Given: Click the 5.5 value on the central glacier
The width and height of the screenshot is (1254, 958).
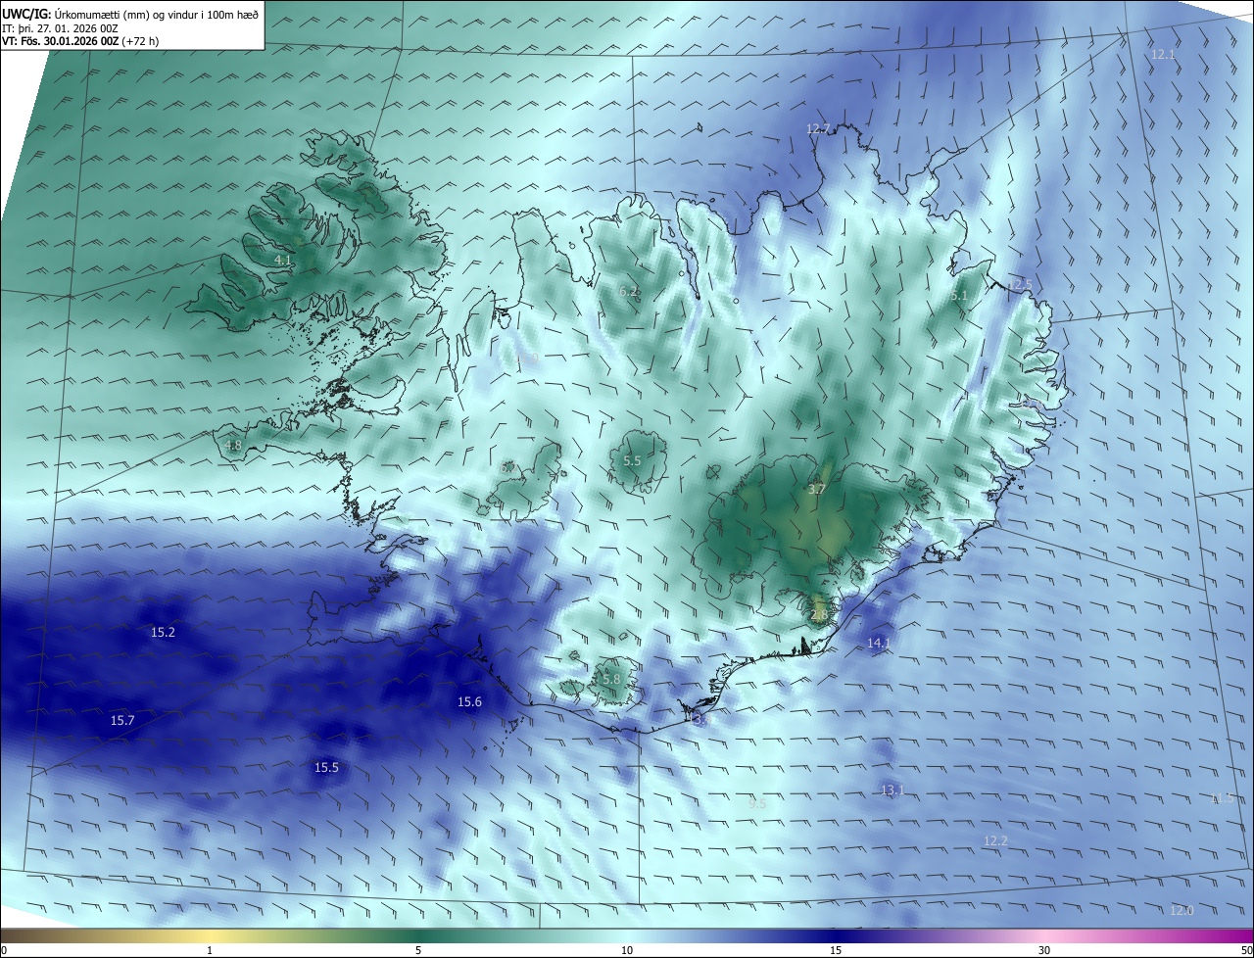Looking at the screenshot, I should point(632,460).
